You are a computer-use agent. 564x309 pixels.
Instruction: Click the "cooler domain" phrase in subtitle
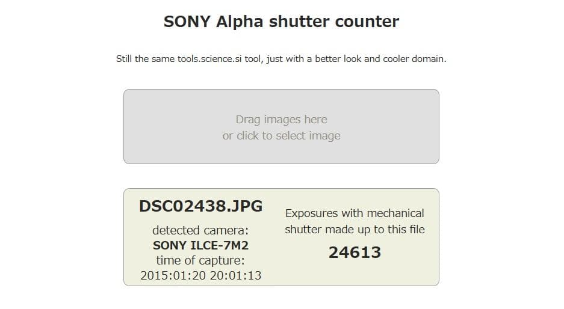(416, 60)
